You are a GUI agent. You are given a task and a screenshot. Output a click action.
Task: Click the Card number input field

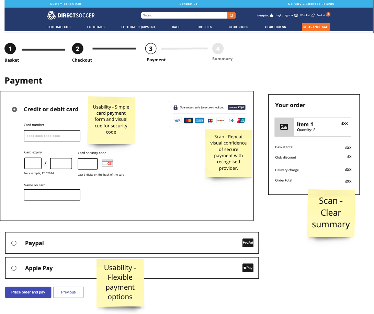[52, 136]
